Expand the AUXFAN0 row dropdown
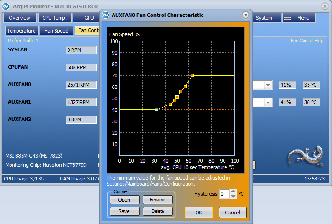This screenshot has height=224, width=332. (268, 85)
